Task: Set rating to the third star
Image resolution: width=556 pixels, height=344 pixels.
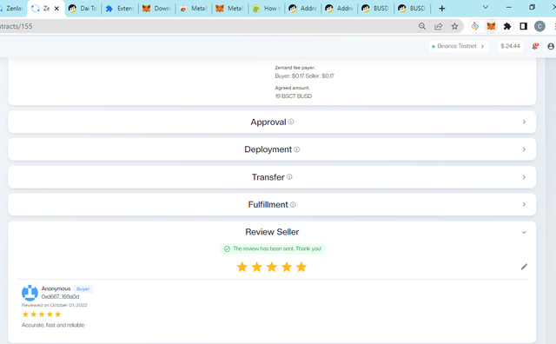Action: [272, 267]
